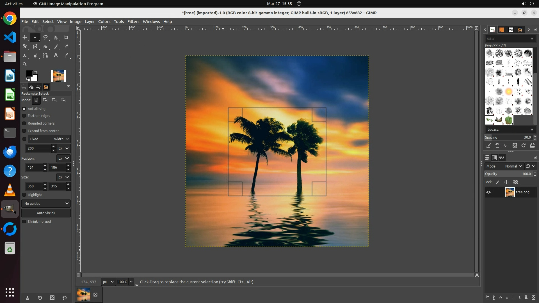Choose the Zoom magnifier tool

pyautogui.click(x=25, y=64)
